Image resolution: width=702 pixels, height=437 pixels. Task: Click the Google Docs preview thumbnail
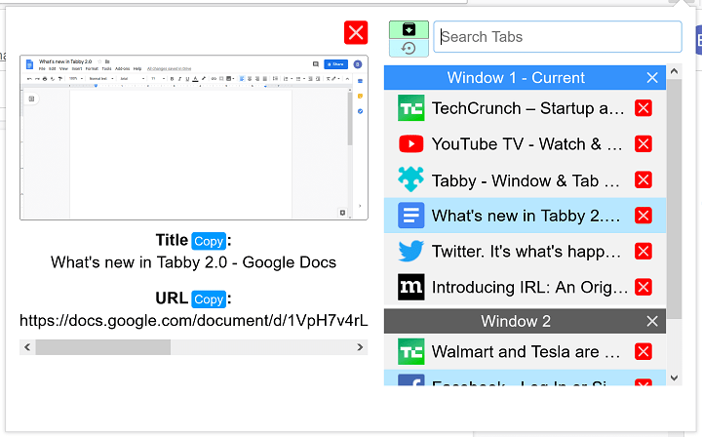(x=194, y=138)
